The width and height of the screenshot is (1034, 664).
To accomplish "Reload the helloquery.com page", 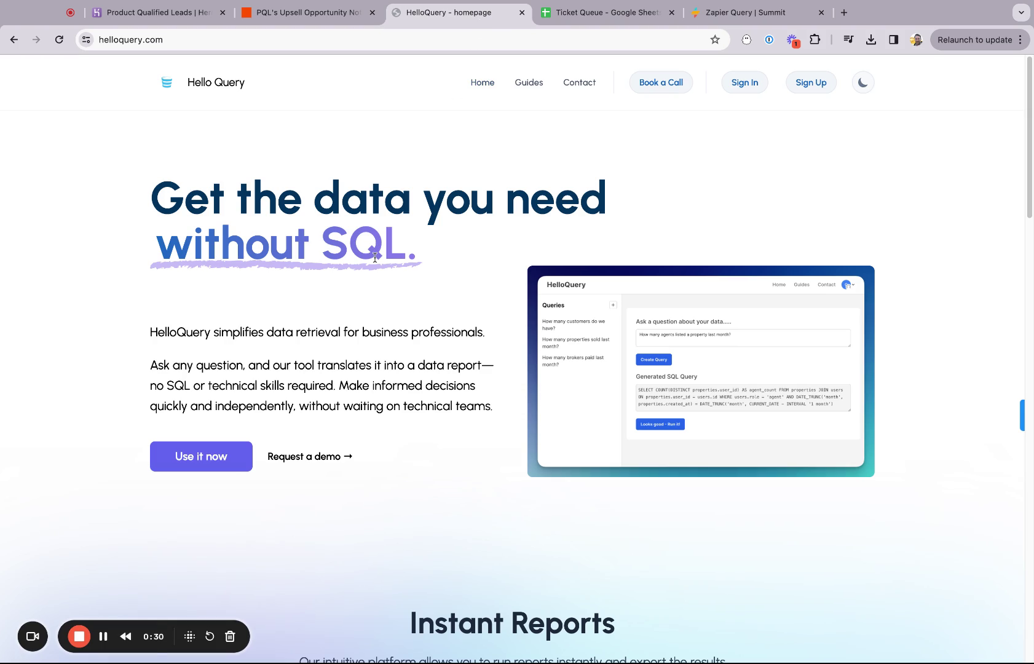I will (59, 39).
